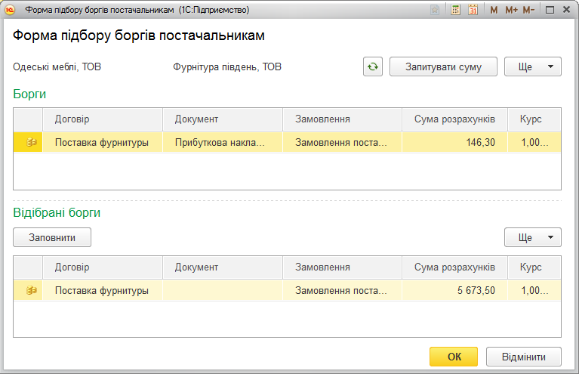Select the 5 673,50 amount cell

(454, 290)
